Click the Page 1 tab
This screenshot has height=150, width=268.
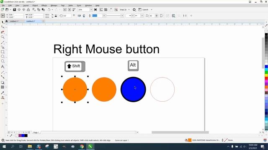[36, 132]
